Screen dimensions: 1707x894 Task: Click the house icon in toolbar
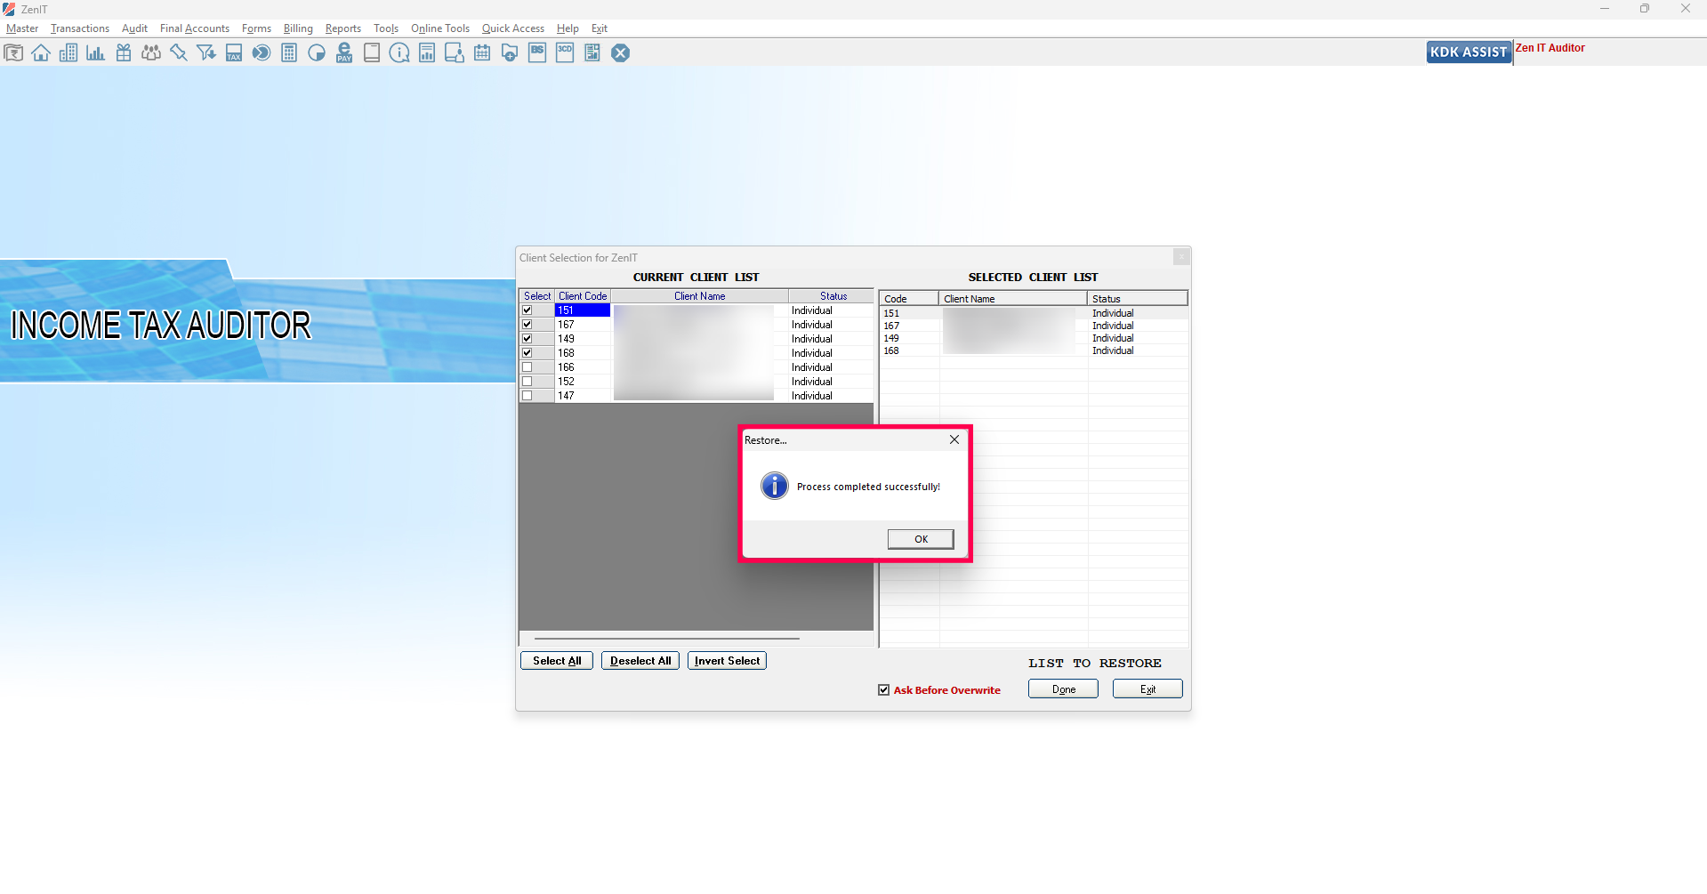[41, 53]
